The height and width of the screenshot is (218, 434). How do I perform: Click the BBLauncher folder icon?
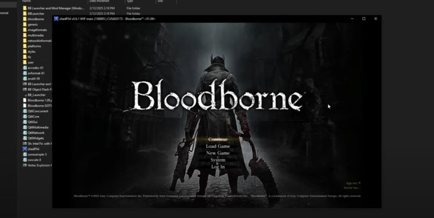pyautogui.click(x=25, y=14)
